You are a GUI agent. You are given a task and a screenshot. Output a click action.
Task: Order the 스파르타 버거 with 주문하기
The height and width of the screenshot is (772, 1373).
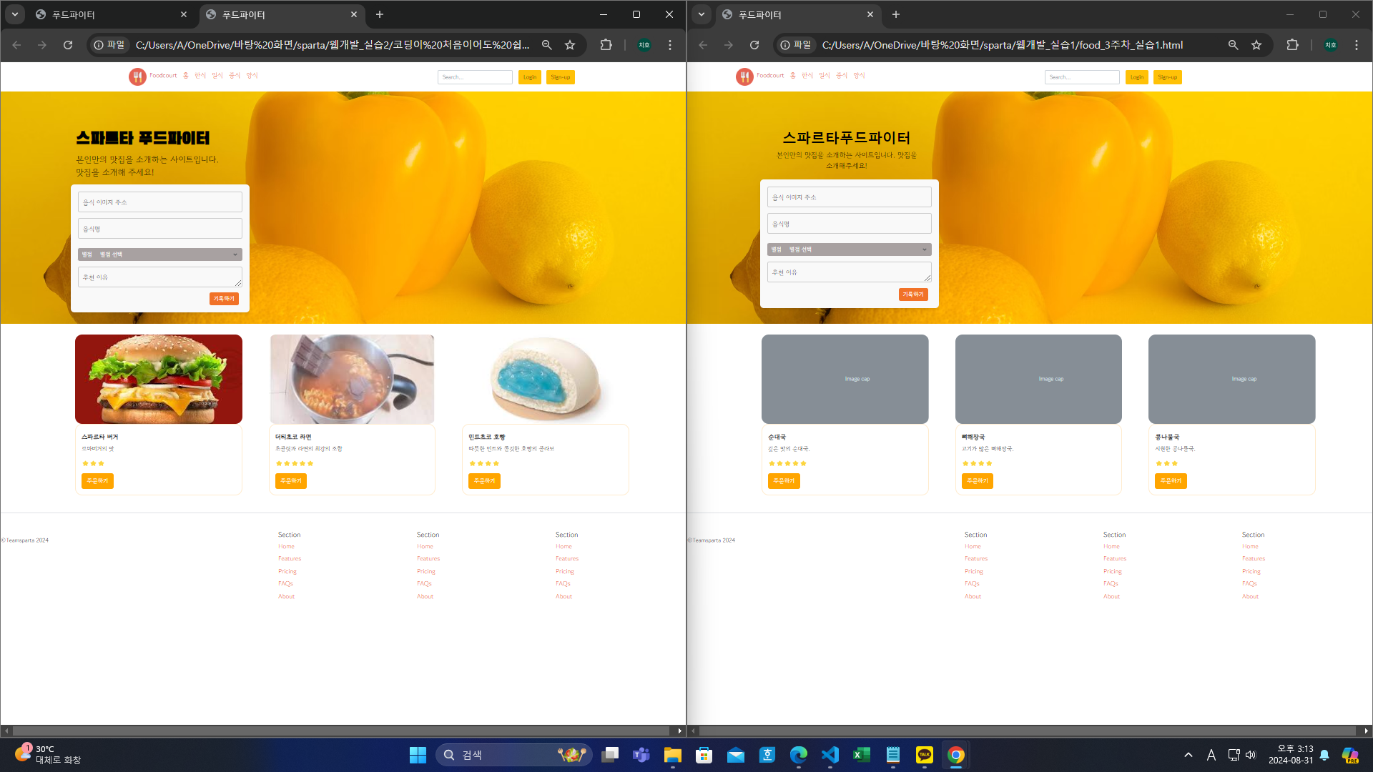97,481
